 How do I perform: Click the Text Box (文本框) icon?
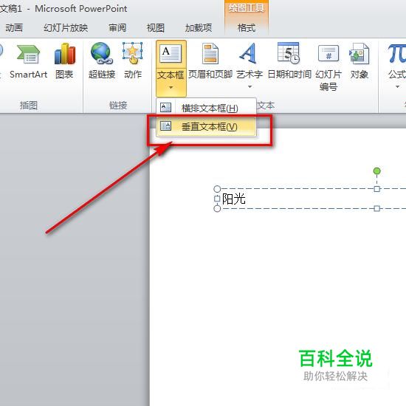[x=171, y=54]
